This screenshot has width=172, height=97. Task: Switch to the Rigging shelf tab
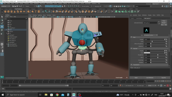pos(33,9)
